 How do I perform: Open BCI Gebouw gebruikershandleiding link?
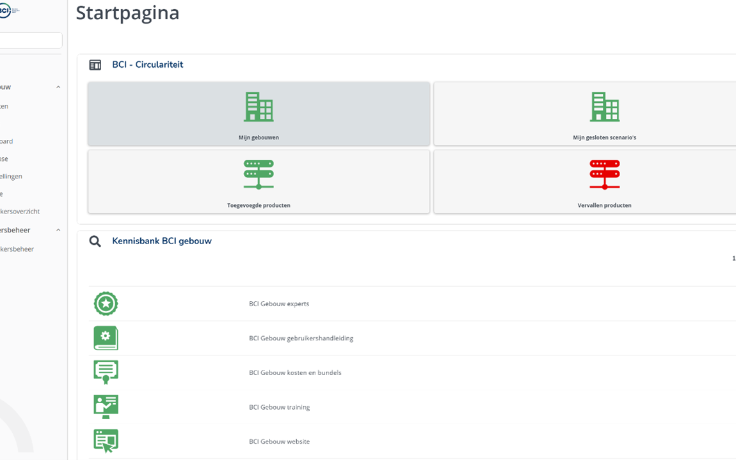301,338
